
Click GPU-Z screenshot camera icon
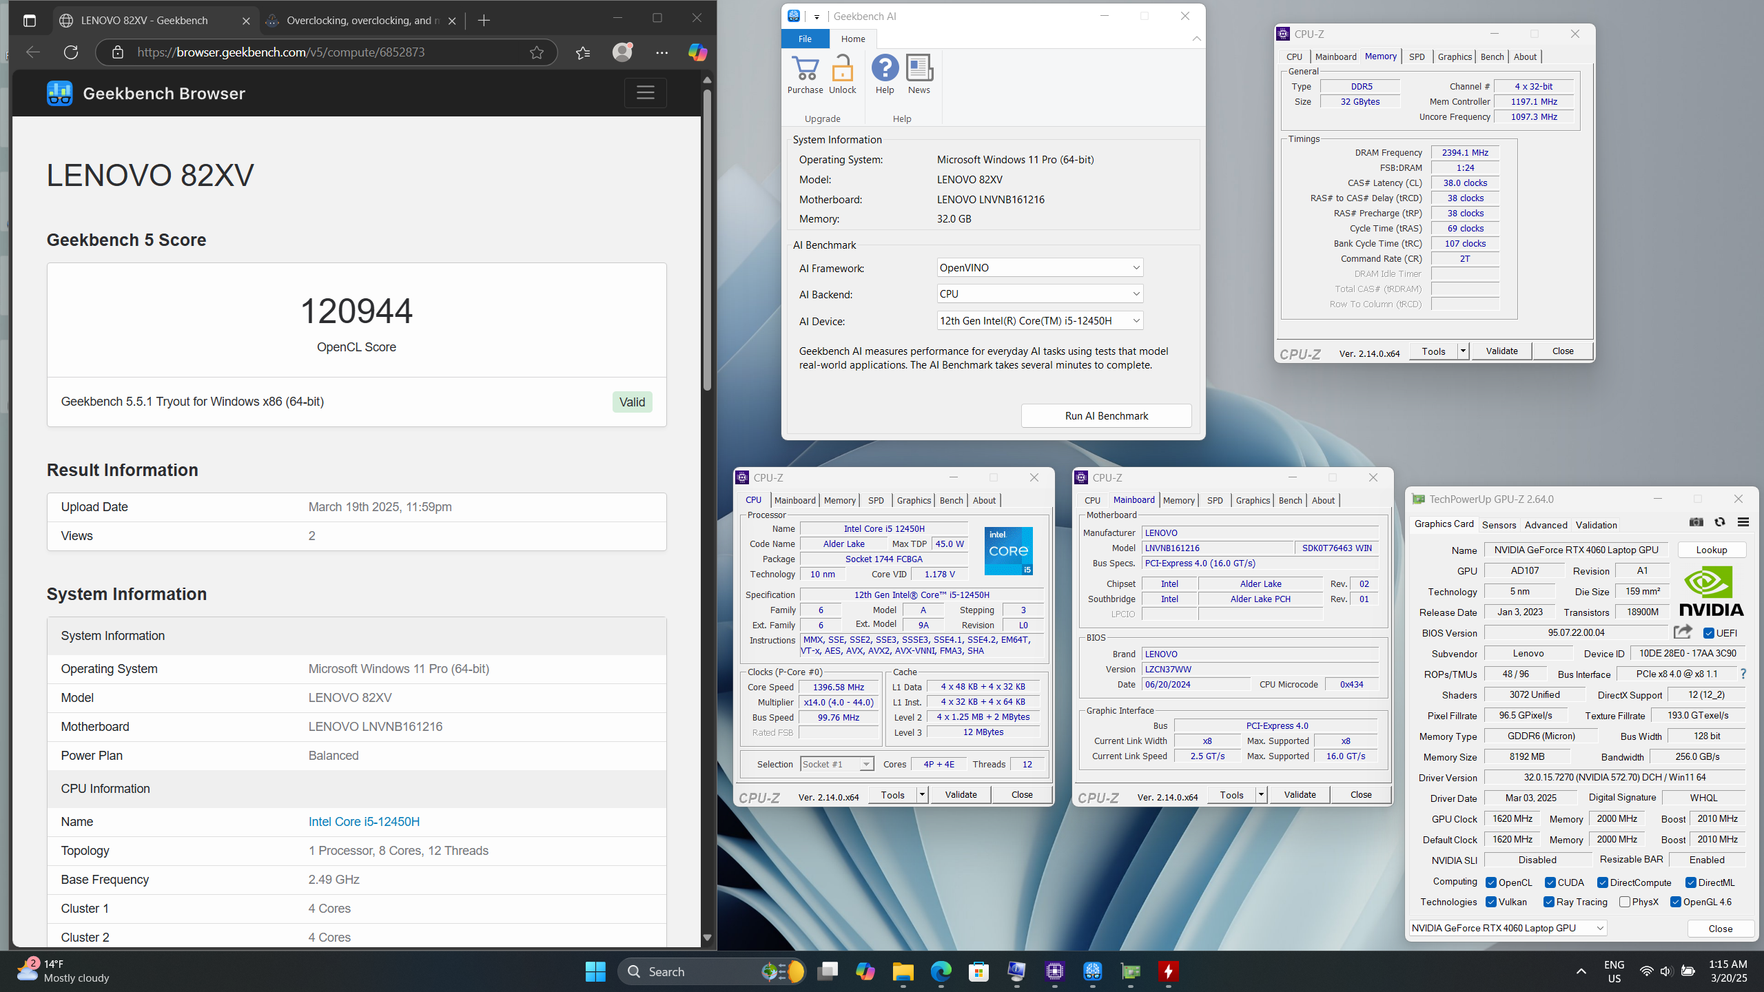tap(1696, 522)
